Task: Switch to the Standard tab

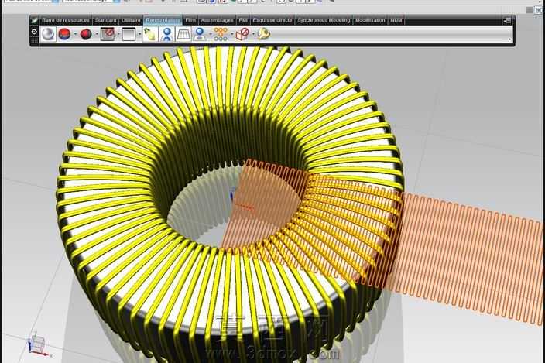Action: tap(105, 20)
